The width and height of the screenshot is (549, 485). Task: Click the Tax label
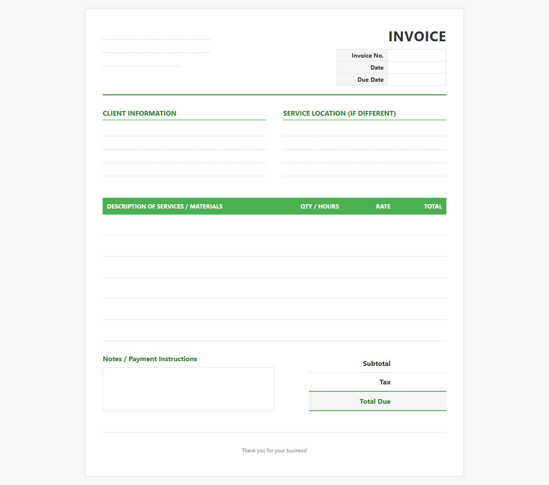385,382
